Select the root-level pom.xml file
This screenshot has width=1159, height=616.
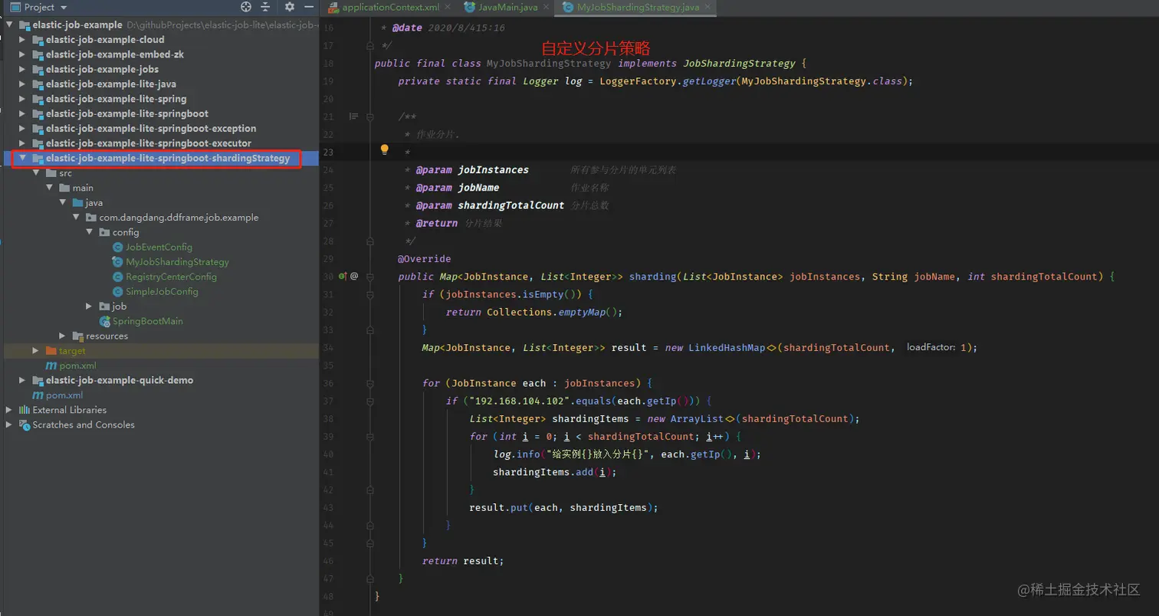click(x=64, y=395)
